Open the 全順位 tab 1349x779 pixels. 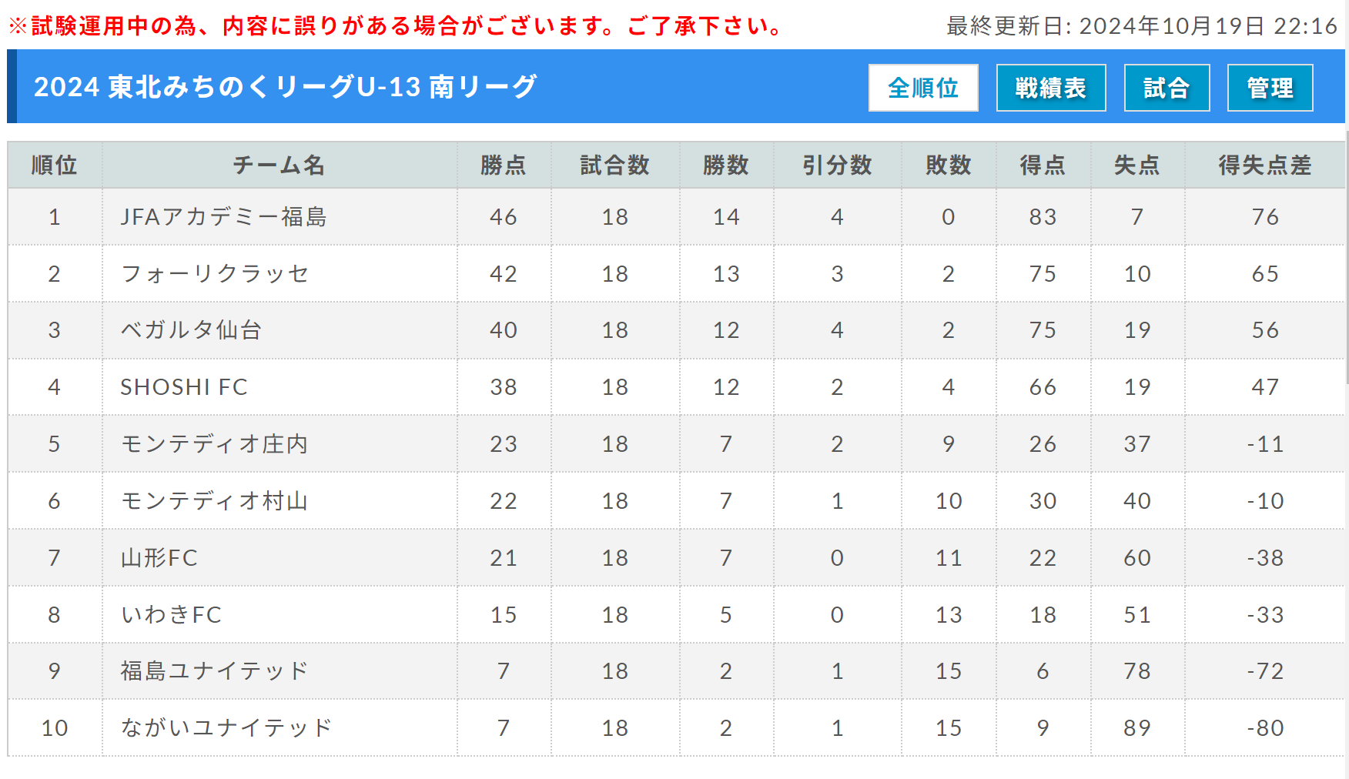(x=923, y=88)
